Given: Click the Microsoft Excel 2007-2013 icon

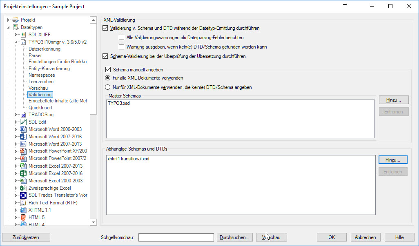Looking at the screenshot, I should (23, 166).
